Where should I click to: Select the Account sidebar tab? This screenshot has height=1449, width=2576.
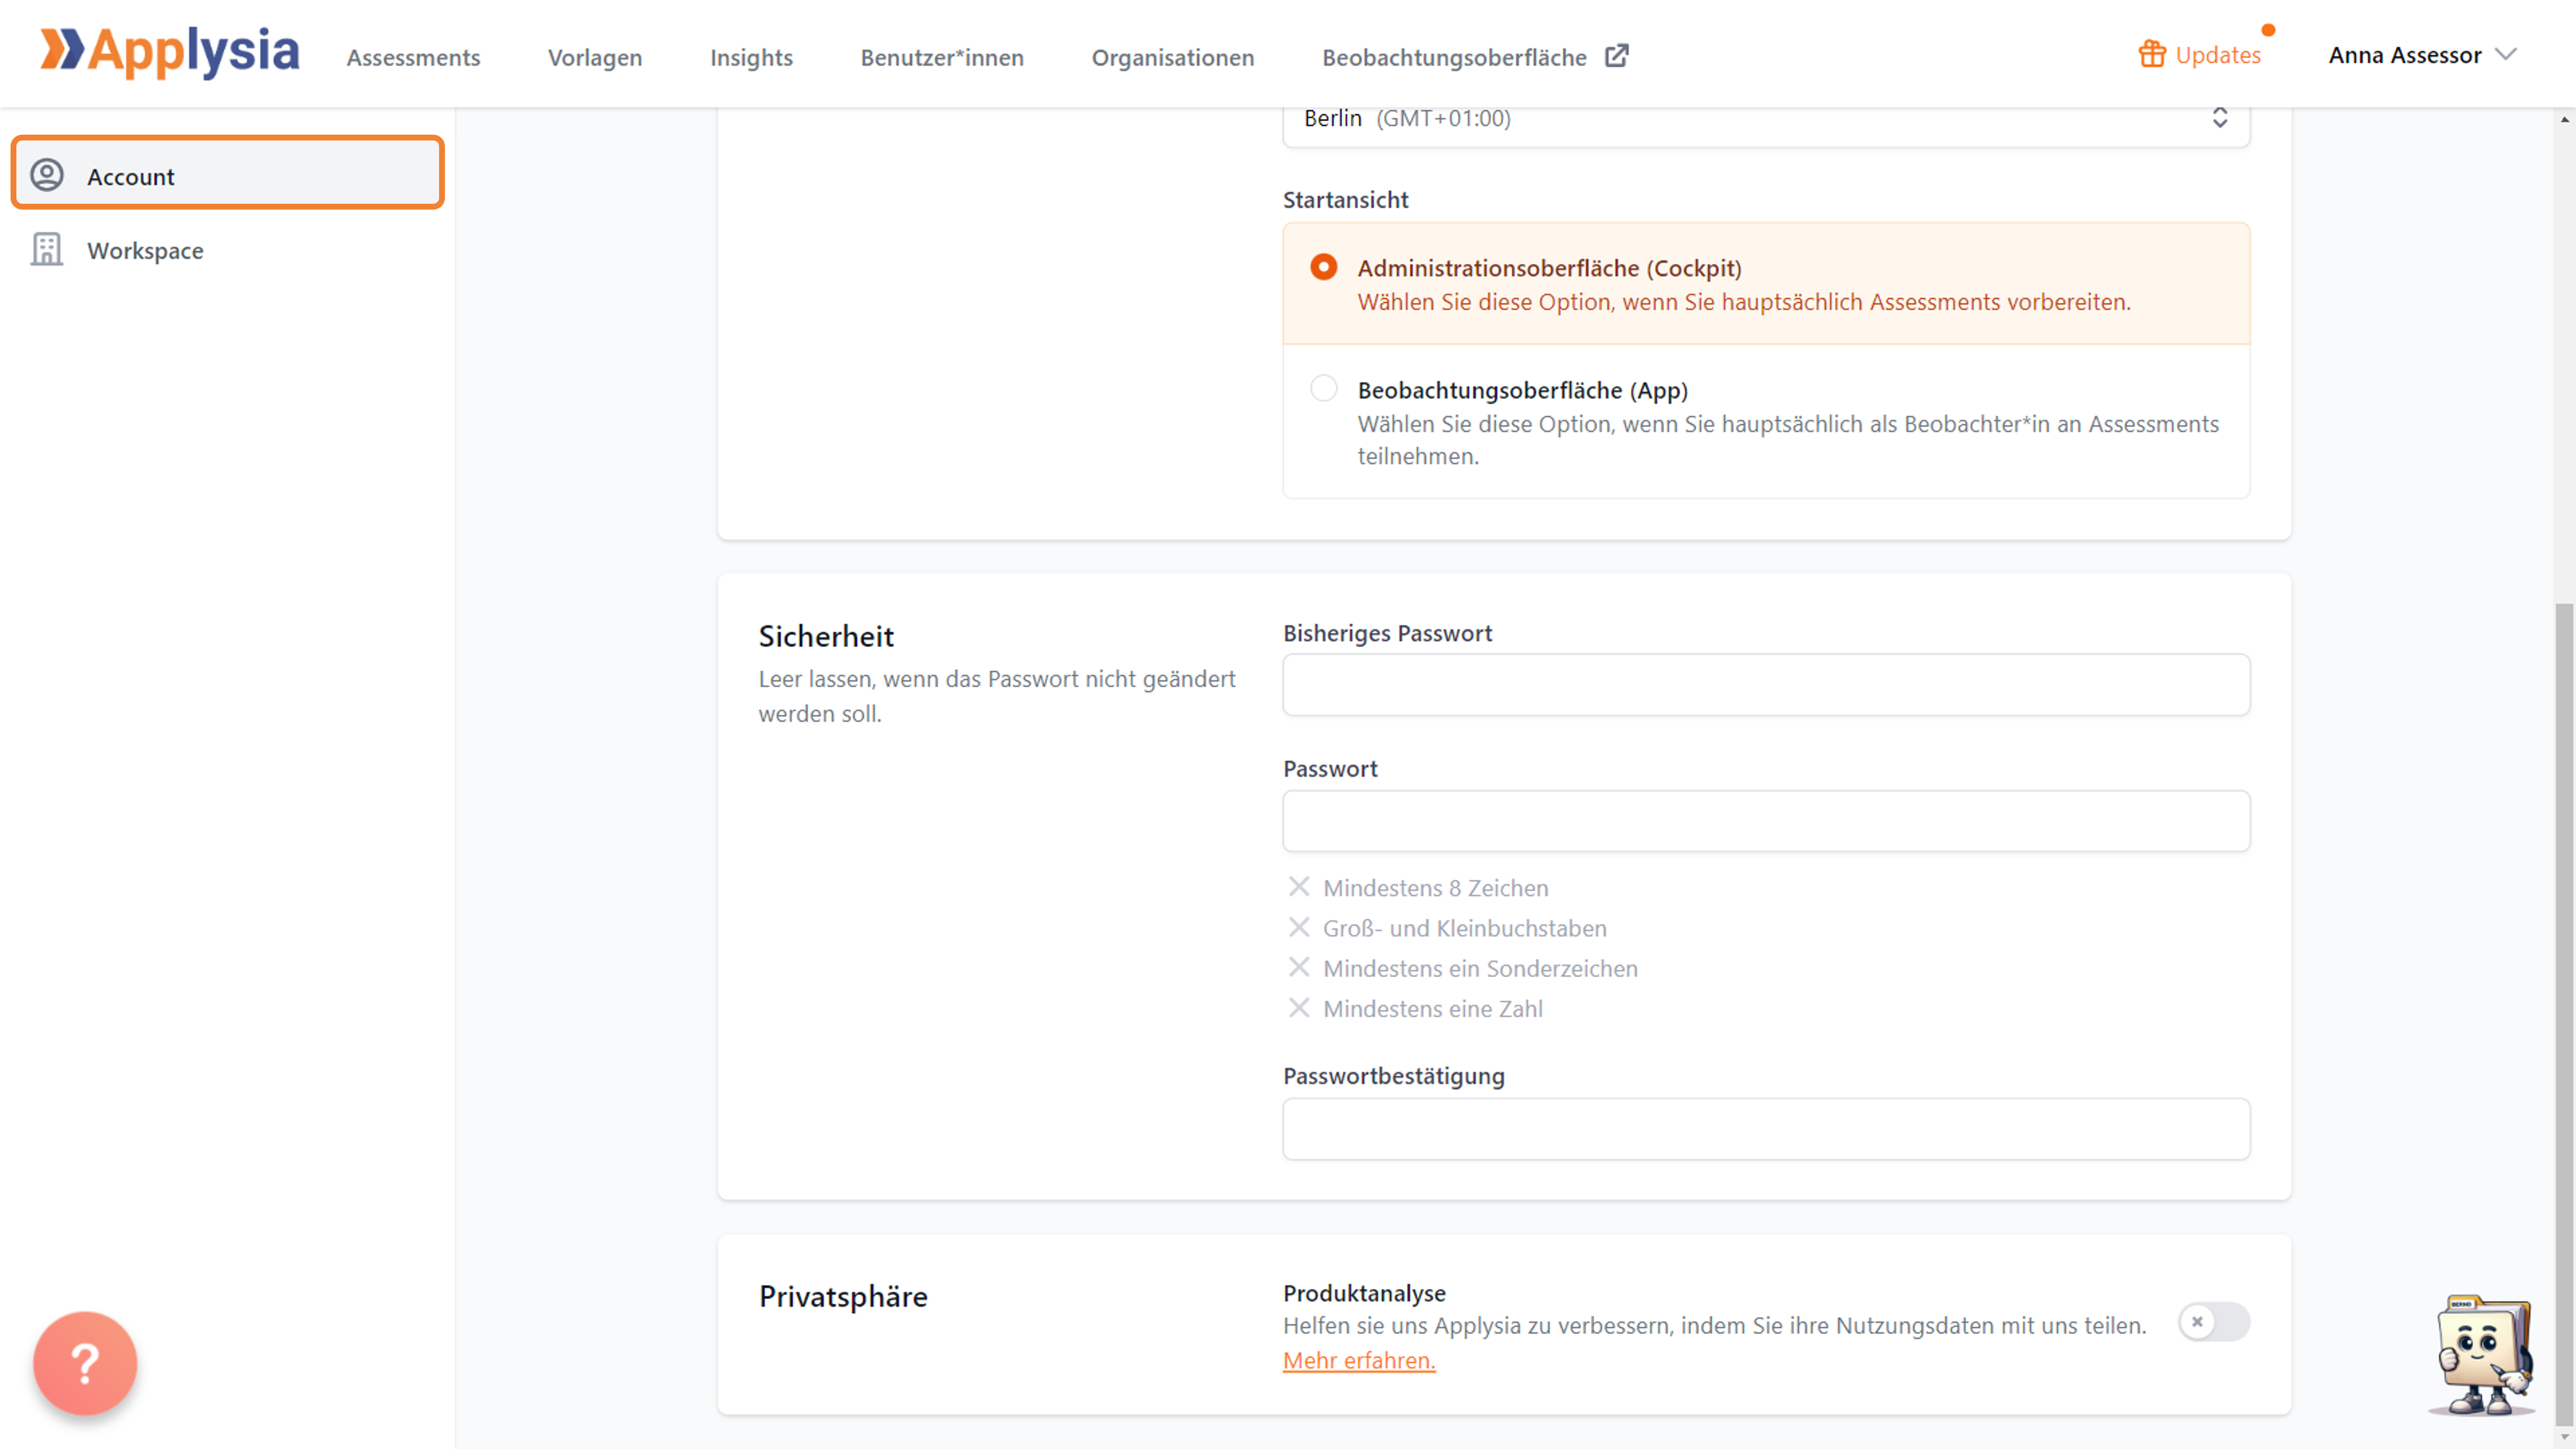pos(228,172)
